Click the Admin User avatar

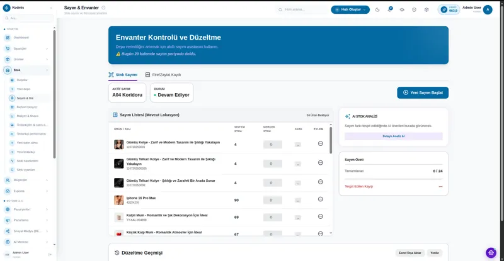488,9
